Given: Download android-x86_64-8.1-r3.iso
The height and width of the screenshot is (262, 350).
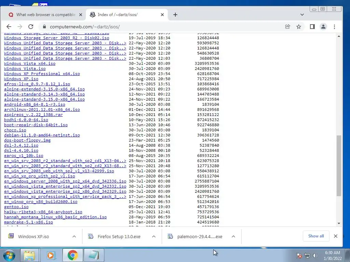Looking at the screenshot, I should pos(35,104).
